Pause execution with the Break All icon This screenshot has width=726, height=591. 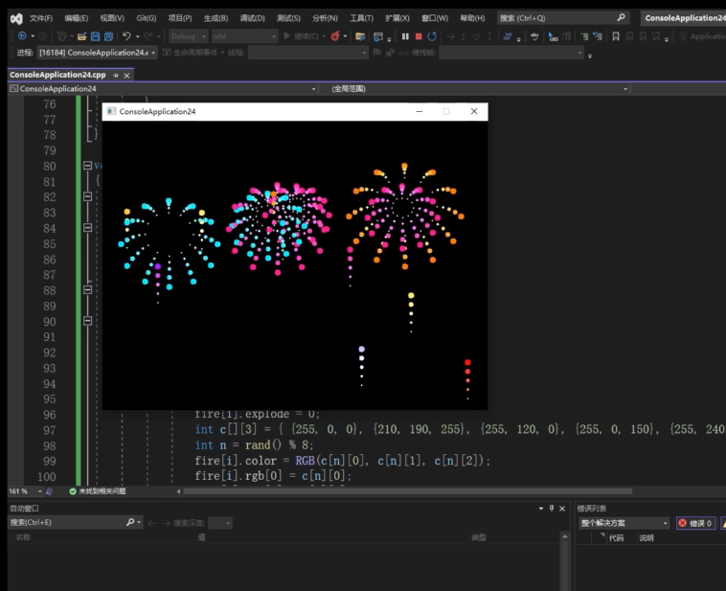(x=405, y=36)
